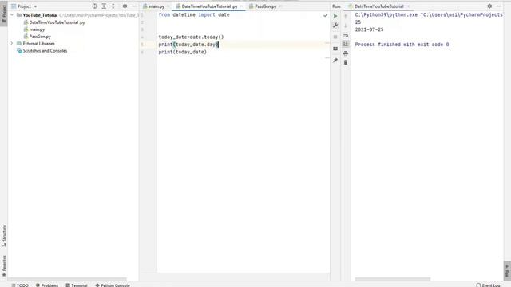
Task: Close the main.py editor tab
Action: coord(168,6)
